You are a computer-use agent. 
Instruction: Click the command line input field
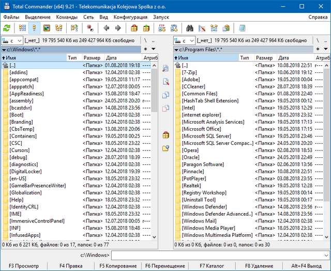coord(220,255)
